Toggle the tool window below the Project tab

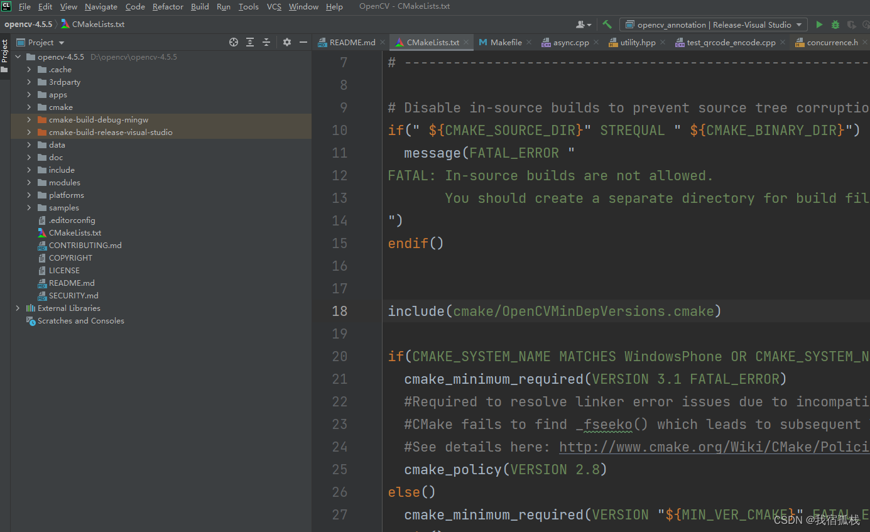pos(4,70)
